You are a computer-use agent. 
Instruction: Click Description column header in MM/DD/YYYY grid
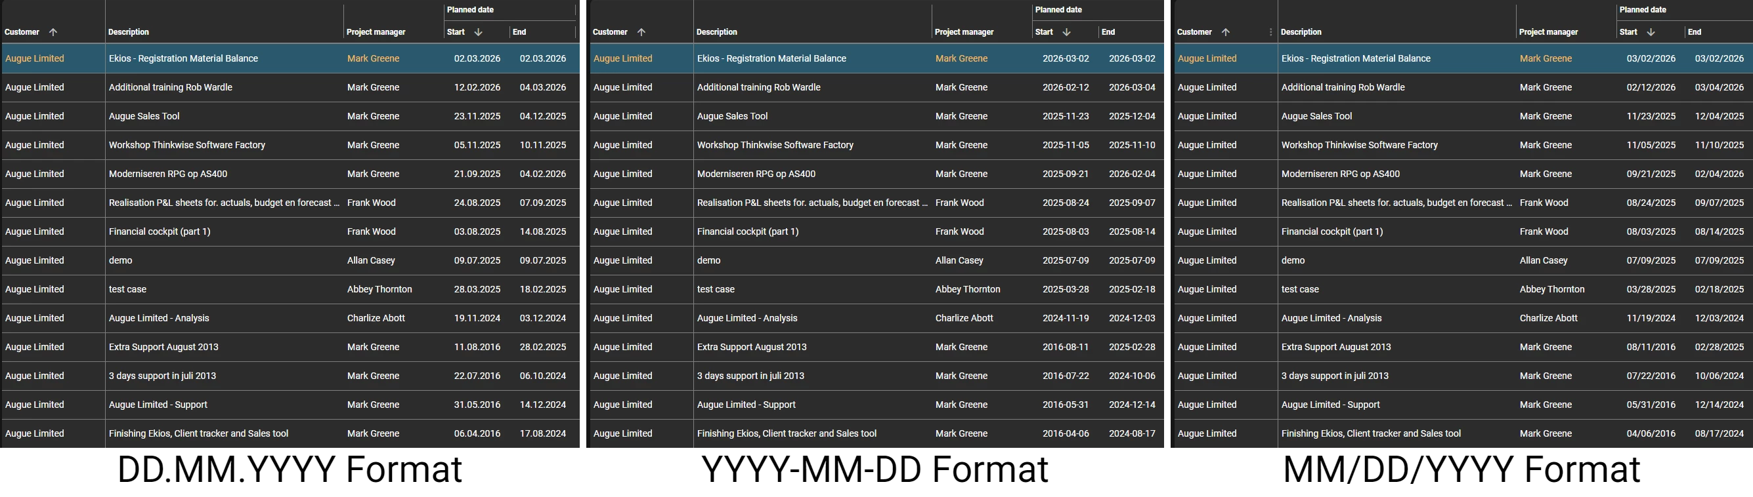[x=1301, y=32]
